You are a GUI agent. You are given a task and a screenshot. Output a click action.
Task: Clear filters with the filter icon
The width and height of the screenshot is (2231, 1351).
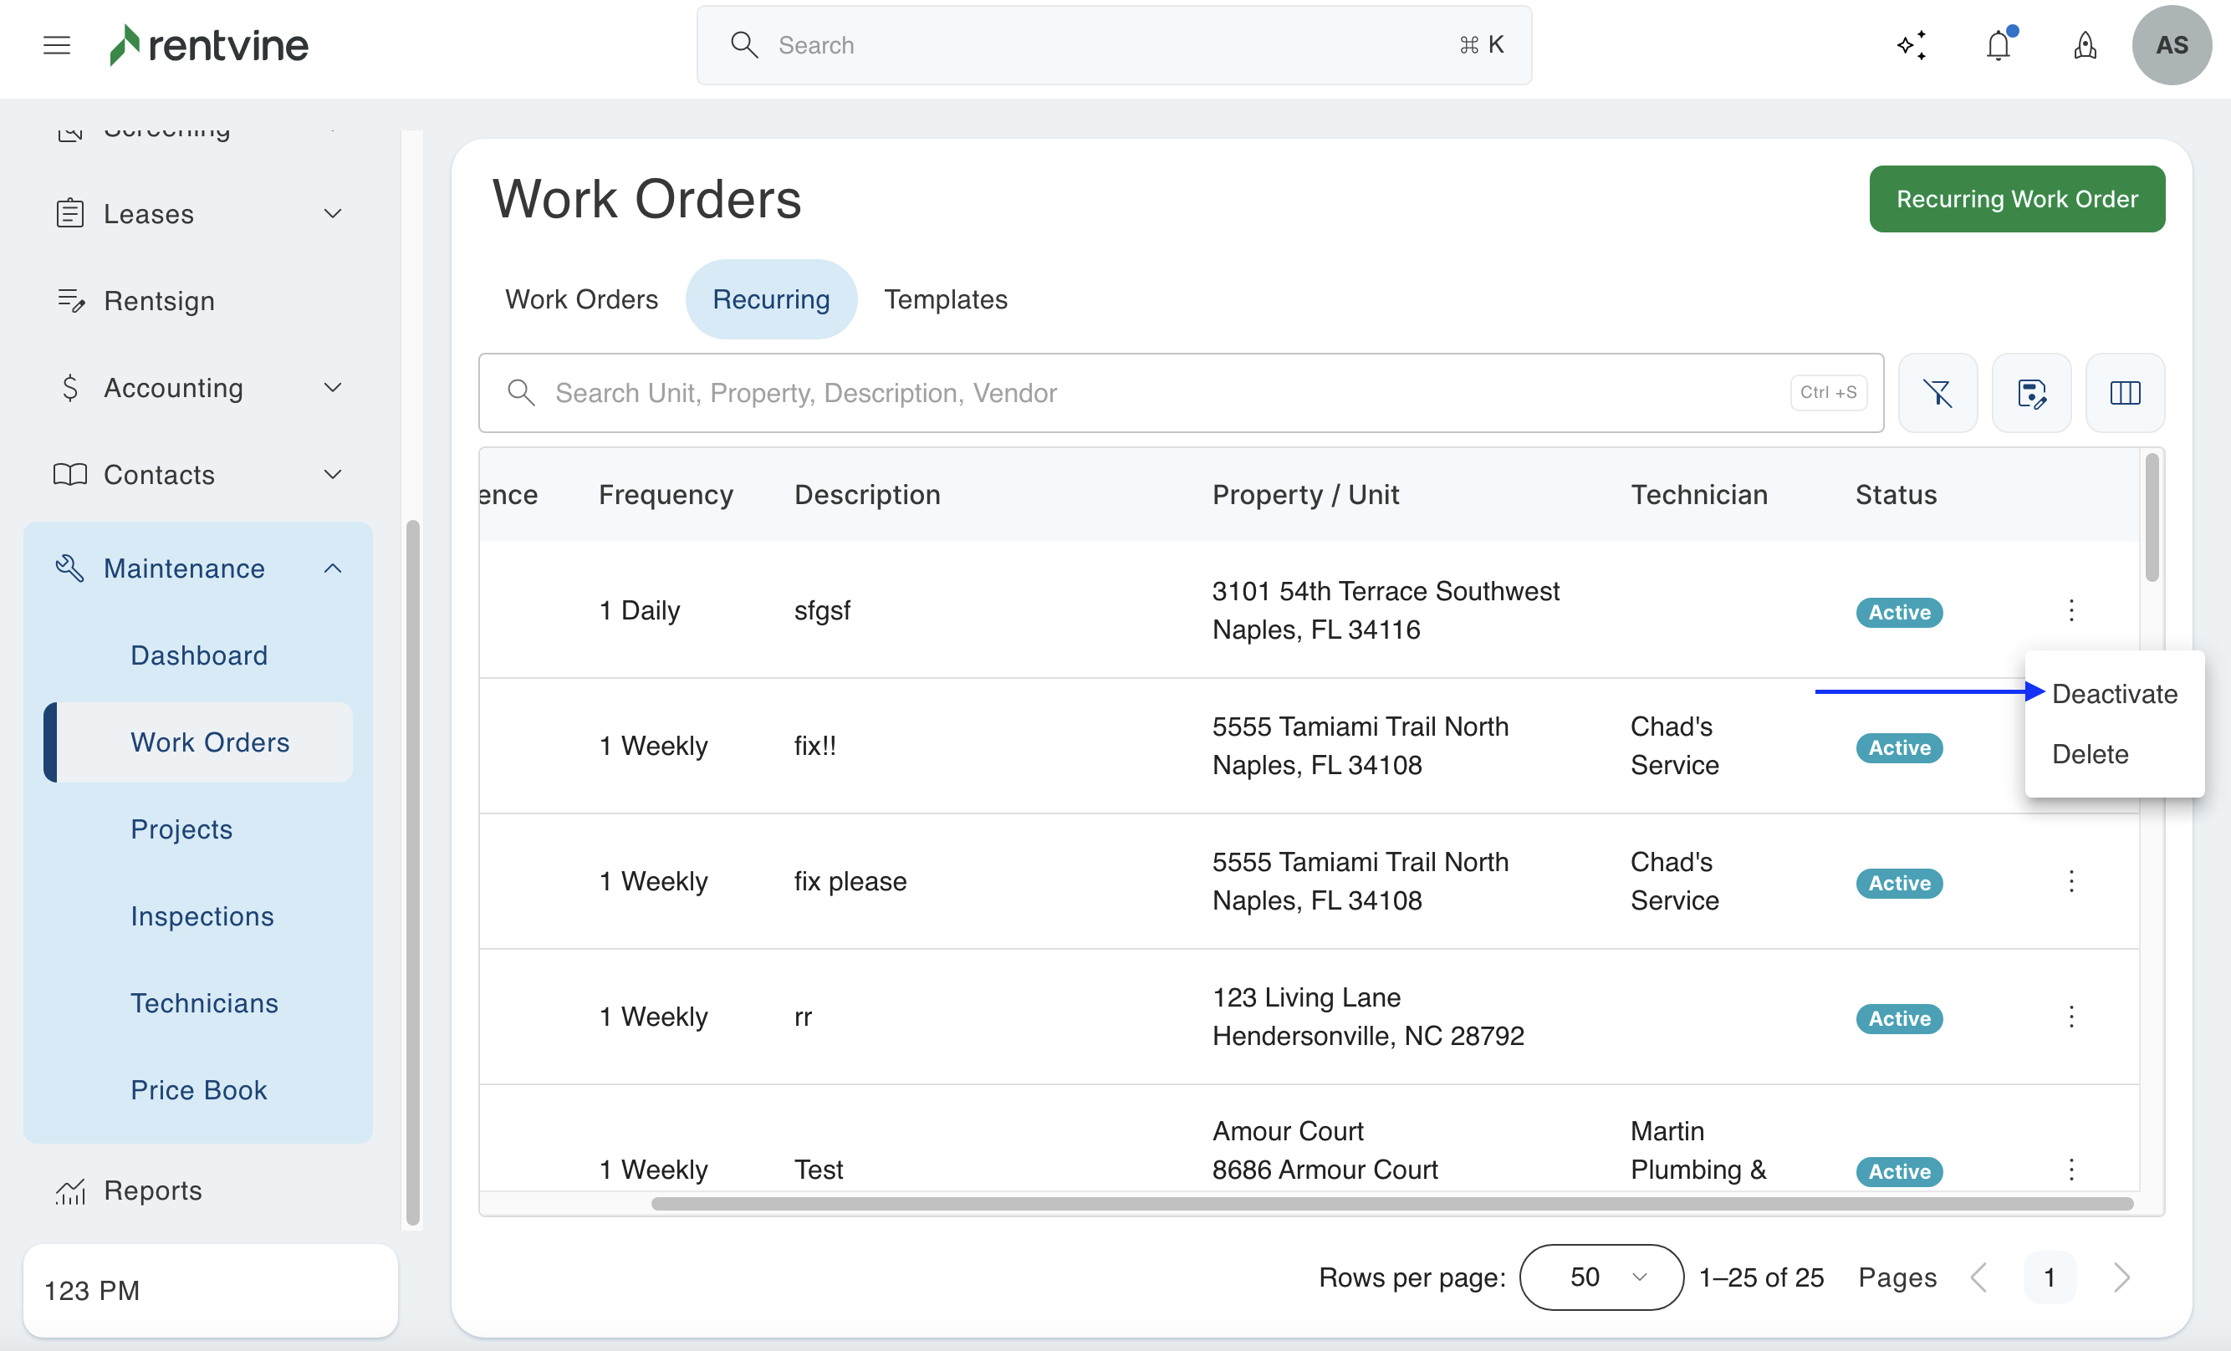1937,393
